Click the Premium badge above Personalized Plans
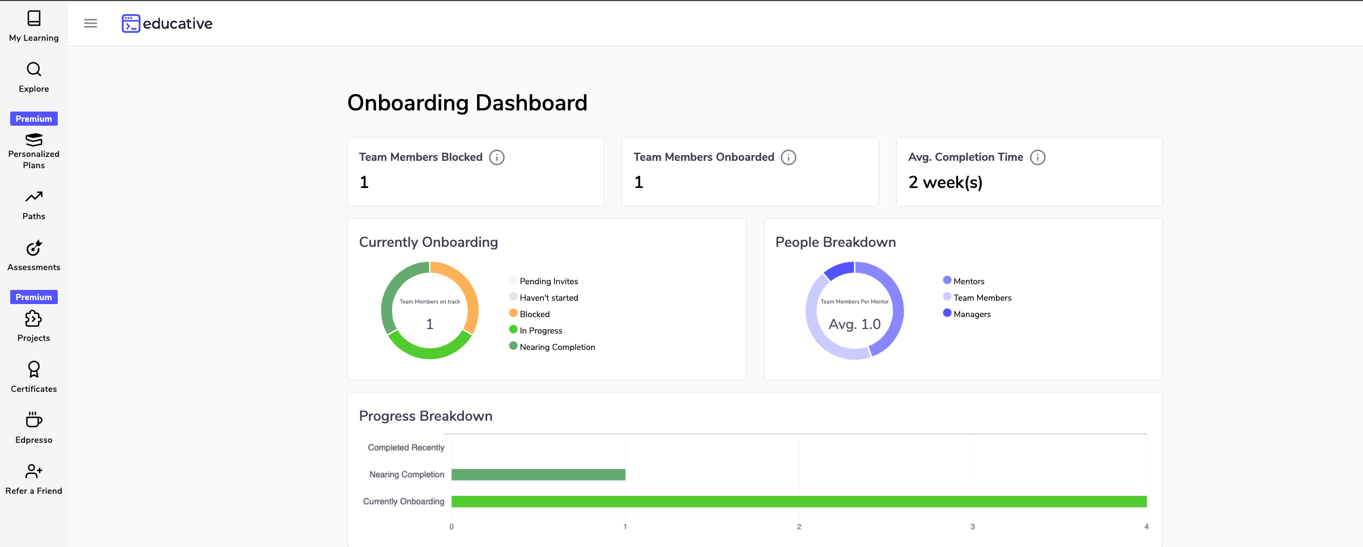The height and width of the screenshot is (547, 1363). point(33,118)
